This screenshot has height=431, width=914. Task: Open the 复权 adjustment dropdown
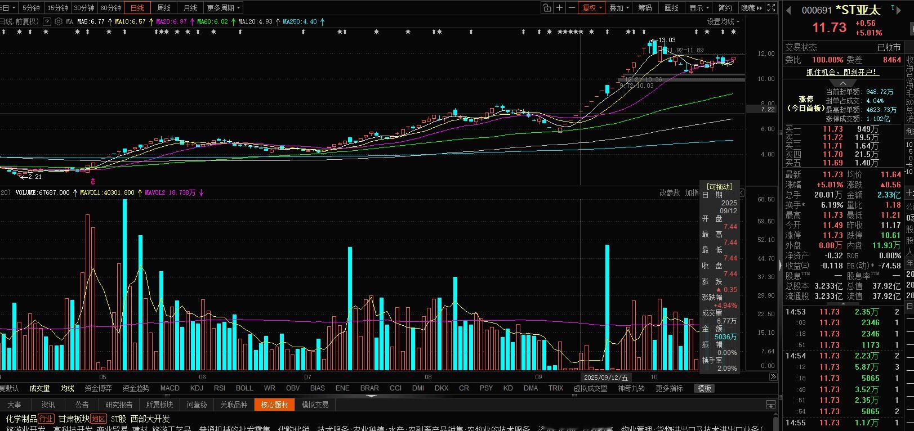[592, 8]
